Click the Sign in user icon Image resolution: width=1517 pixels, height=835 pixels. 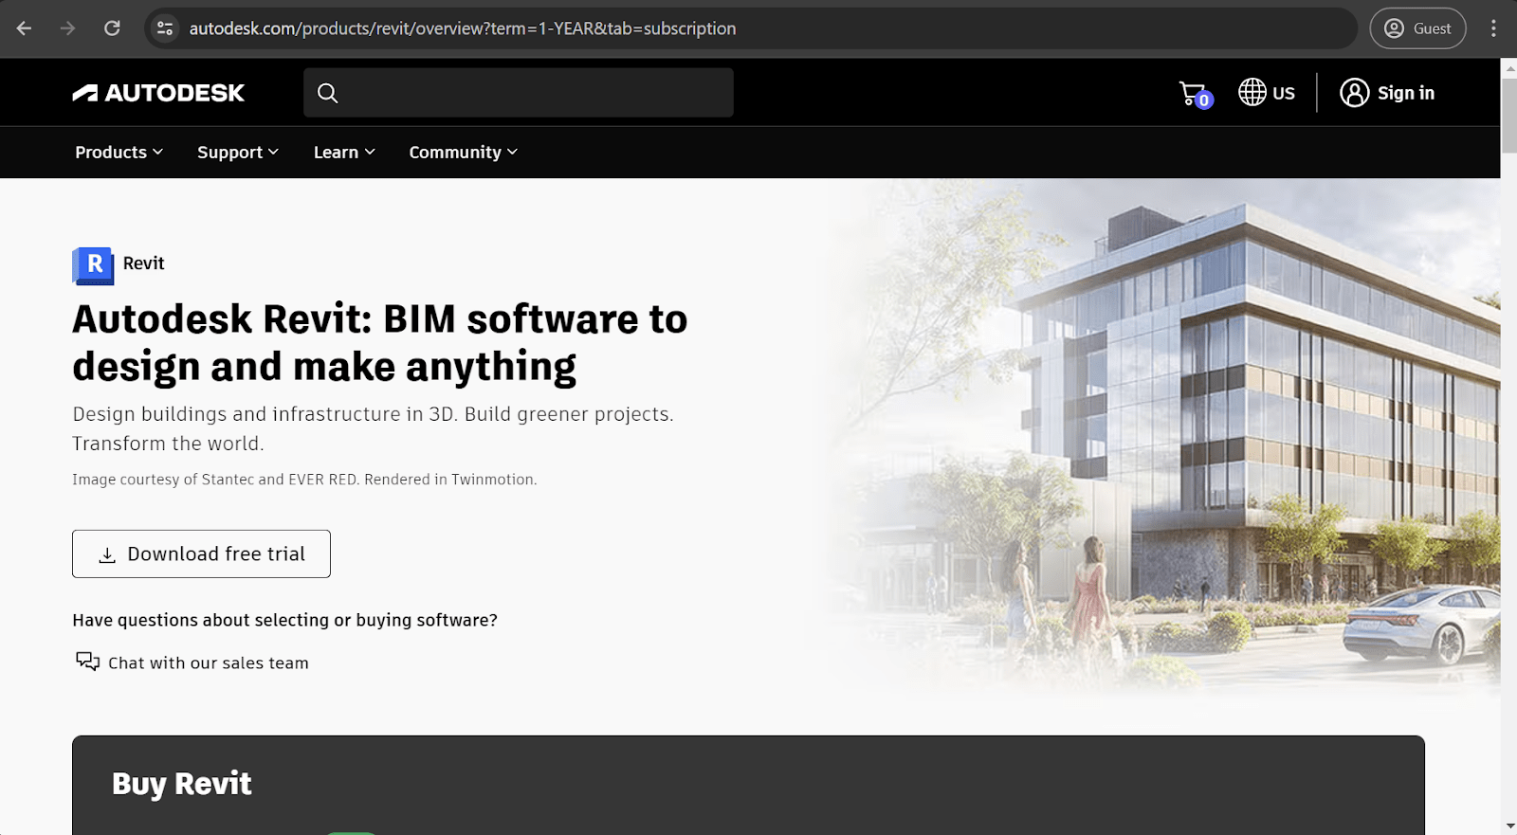coord(1354,93)
